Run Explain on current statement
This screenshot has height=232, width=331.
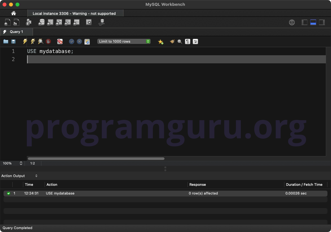40,41
